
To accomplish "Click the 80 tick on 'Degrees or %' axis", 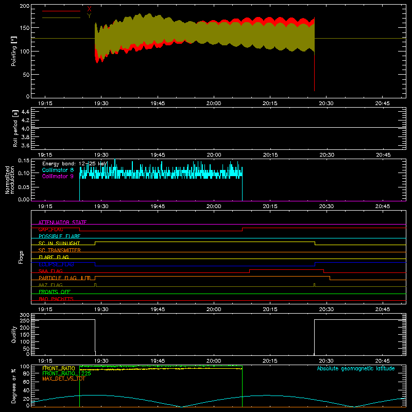I will (26, 373).
